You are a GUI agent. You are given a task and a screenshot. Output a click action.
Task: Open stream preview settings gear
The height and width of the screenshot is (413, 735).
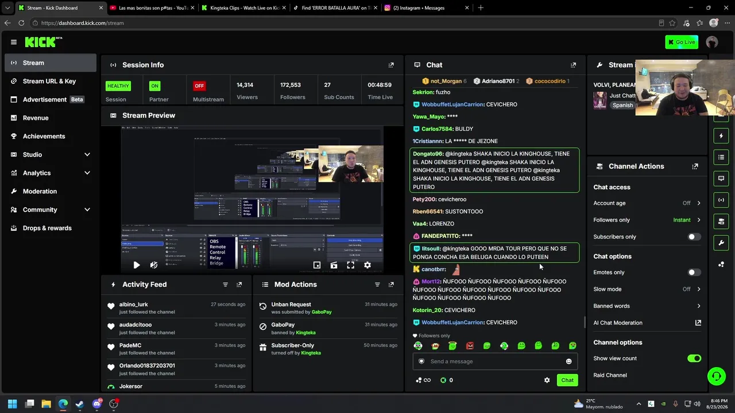tap(367, 265)
